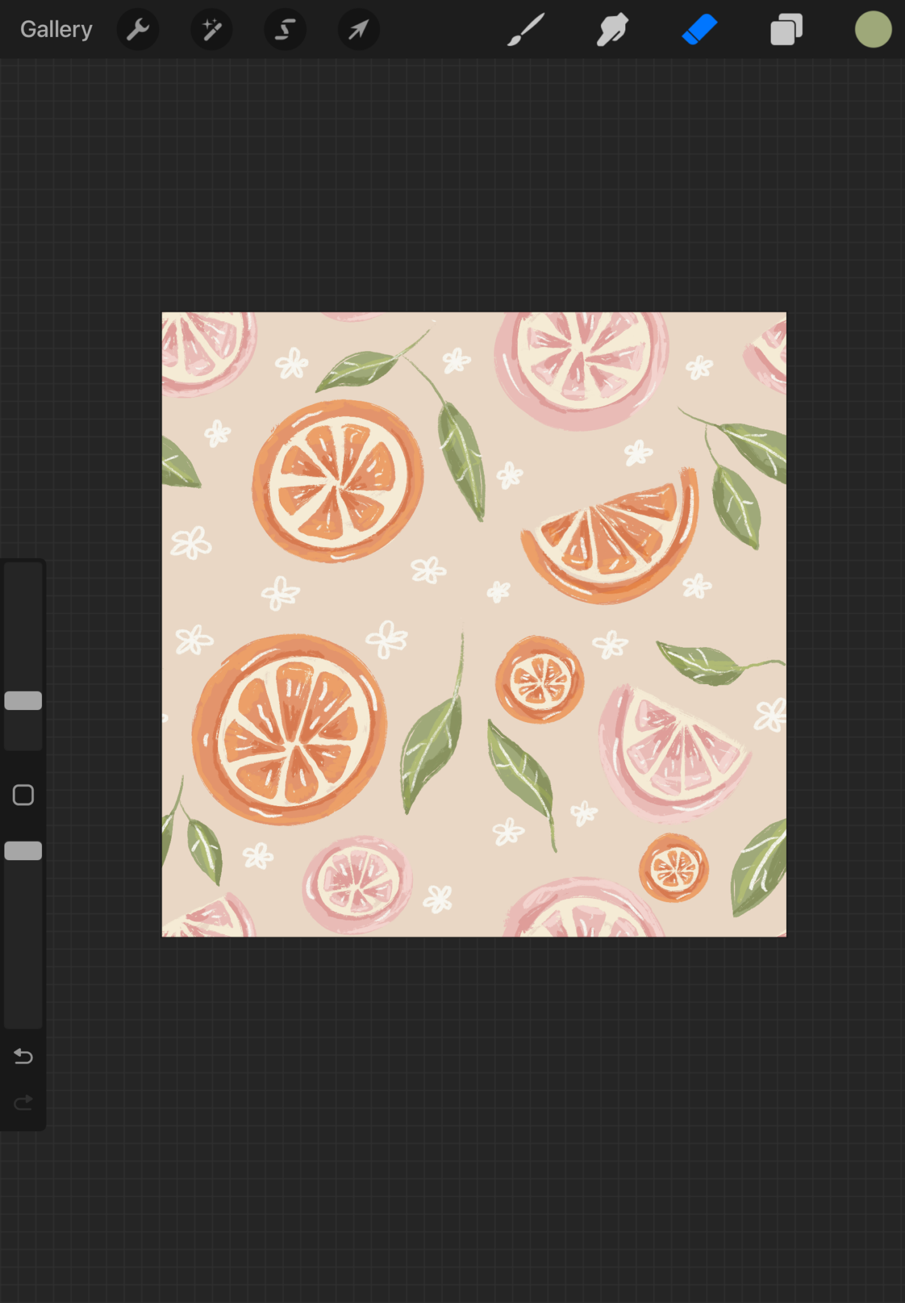The width and height of the screenshot is (905, 1303).
Task: Open the Adjustments magic wand menu
Action: 212,29
